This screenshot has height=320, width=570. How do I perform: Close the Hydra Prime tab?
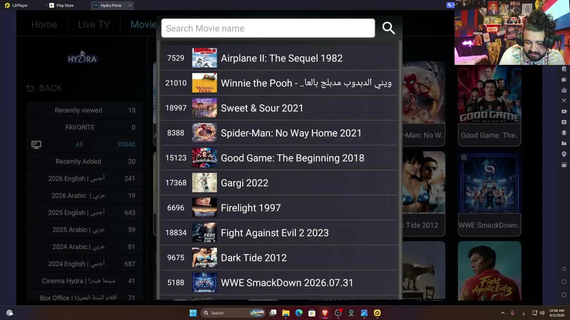(x=130, y=5)
